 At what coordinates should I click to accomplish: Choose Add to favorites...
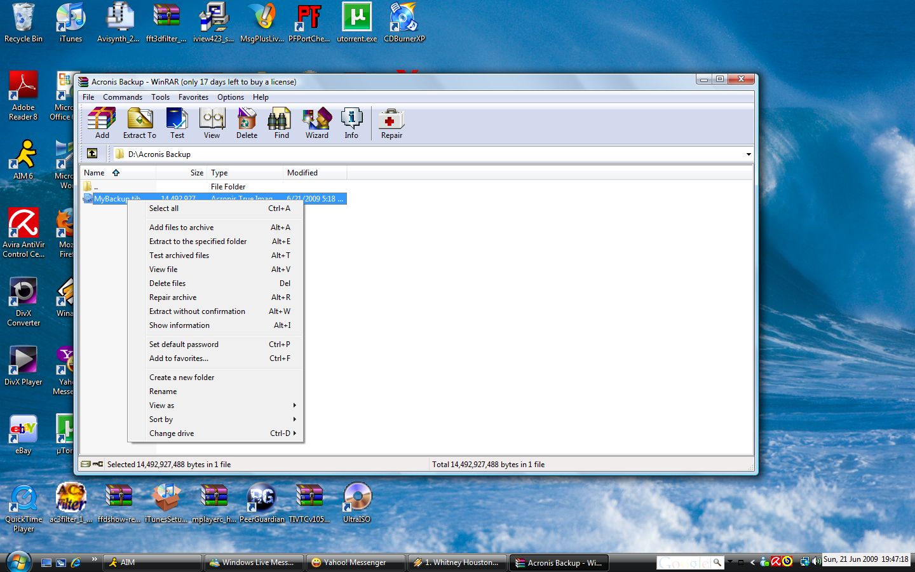(216, 358)
